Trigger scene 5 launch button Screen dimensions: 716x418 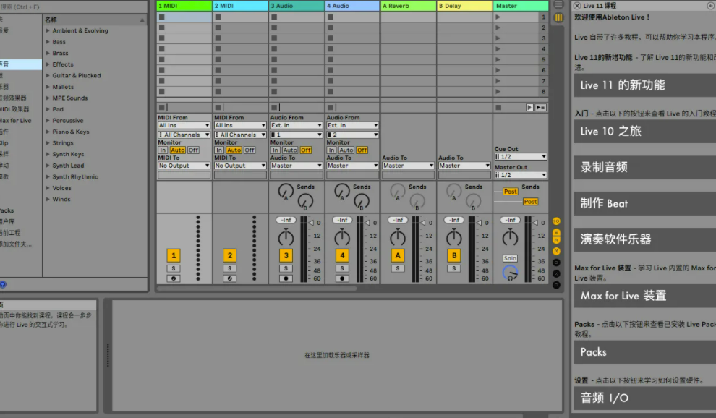click(498, 59)
